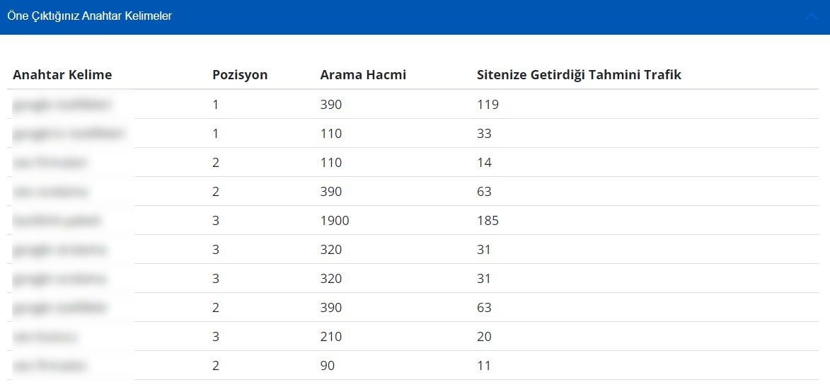Select the traffic cell showing 14

click(x=484, y=163)
